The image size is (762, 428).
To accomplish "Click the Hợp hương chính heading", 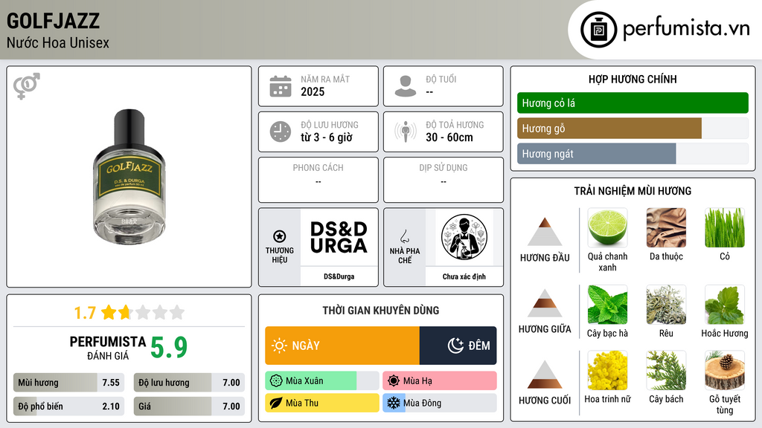I will 633,79.
